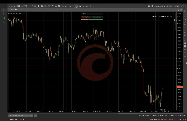The width and height of the screenshot is (187, 121).
Task: Click the horizontal chart scrollbar thumb
Action: (150, 113)
